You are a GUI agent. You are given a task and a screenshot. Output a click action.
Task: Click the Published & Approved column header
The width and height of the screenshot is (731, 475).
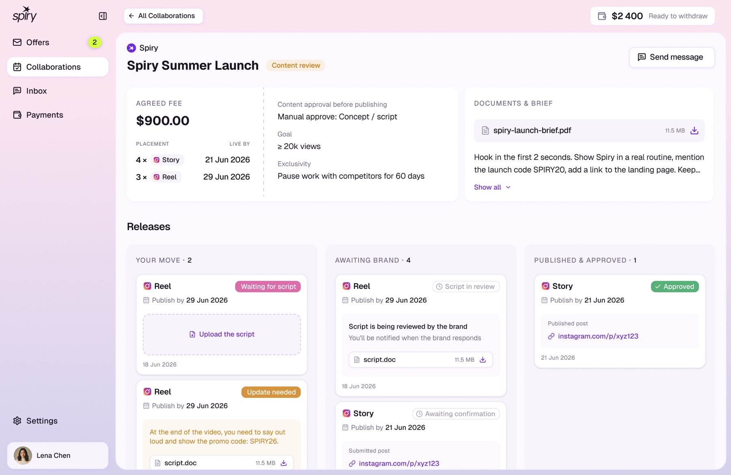point(585,260)
